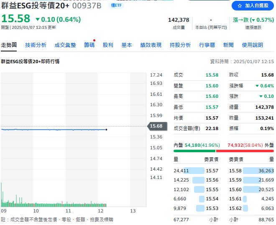The image size is (276, 225).
Task: Click the 15.68 reference price marker on chart
Action: (x=157, y=126)
